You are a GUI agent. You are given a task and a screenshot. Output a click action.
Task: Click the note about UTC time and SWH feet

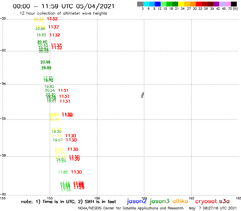pyautogui.click(x=68, y=202)
